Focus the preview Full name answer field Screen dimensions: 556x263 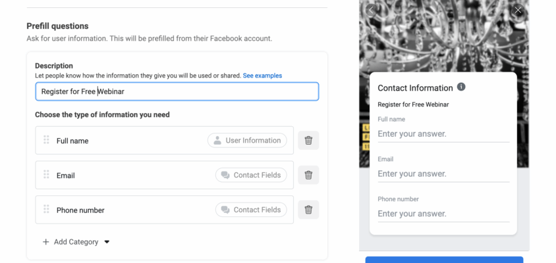point(443,134)
